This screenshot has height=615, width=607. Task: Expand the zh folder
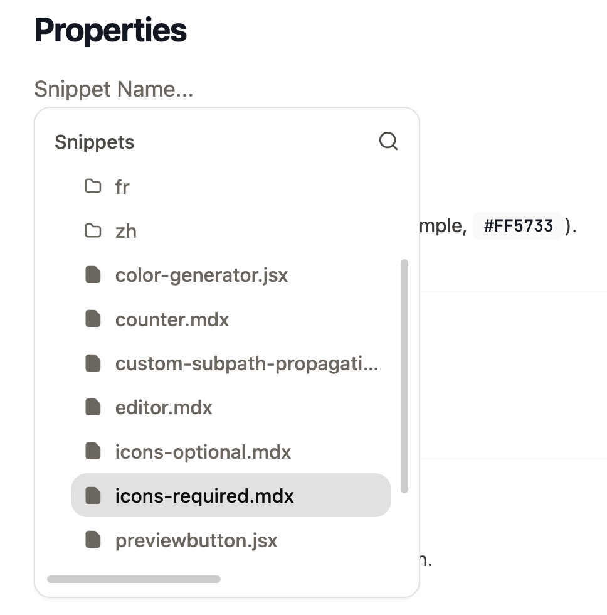(126, 230)
